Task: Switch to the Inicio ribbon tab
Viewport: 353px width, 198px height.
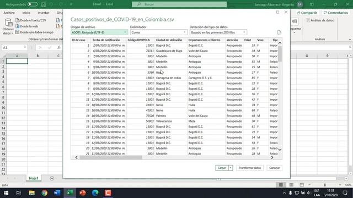Action: click(26, 13)
